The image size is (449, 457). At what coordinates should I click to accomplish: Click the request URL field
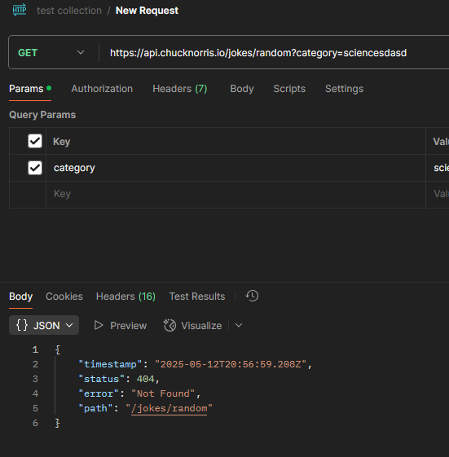click(x=274, y=53)
